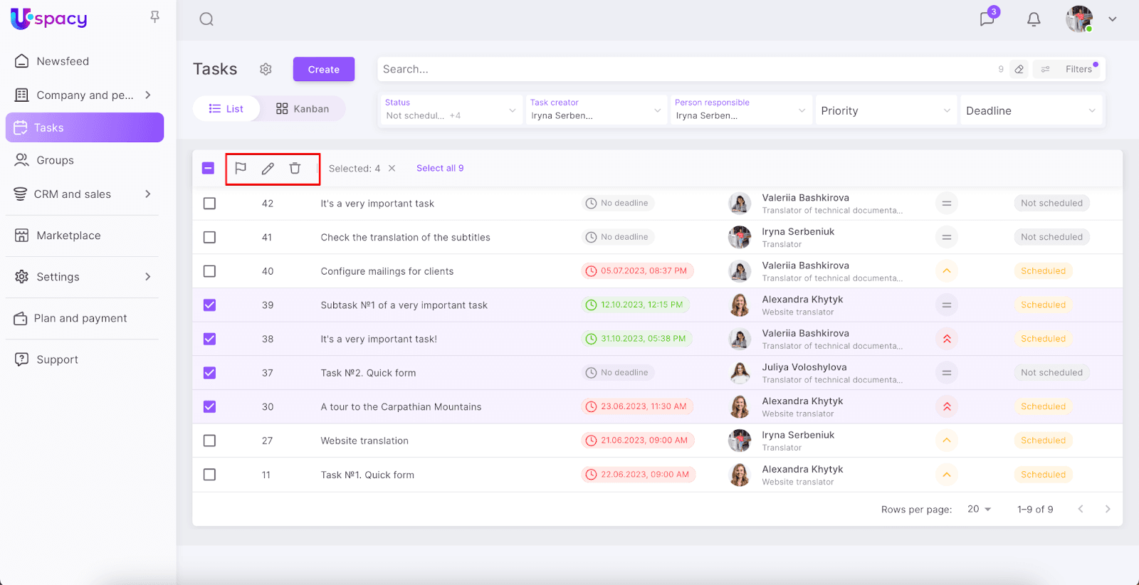Focus the tasks Search field
Viewport: 1139px width, 585px height.
pyautogui.click(x=683, y=69)
